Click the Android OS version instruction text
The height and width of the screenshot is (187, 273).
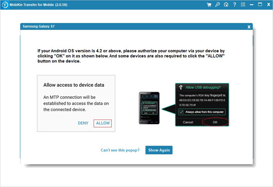131,56
